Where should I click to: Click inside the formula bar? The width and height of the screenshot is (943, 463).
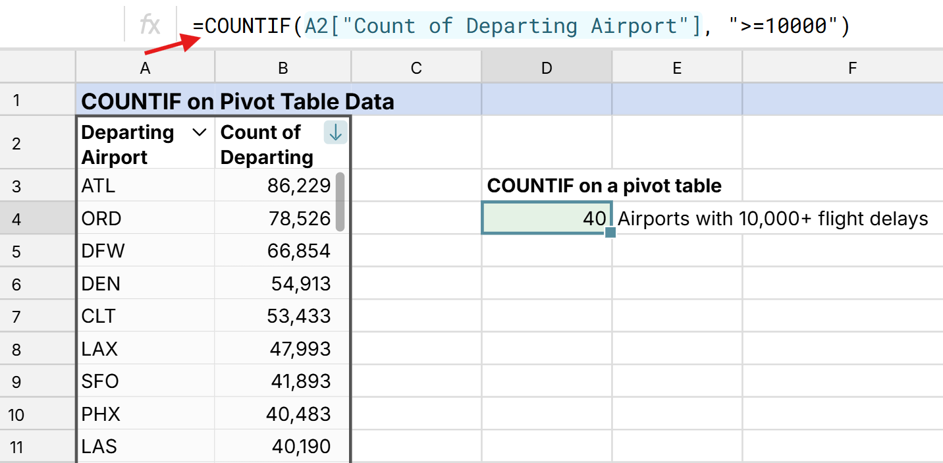click(527, 26)
